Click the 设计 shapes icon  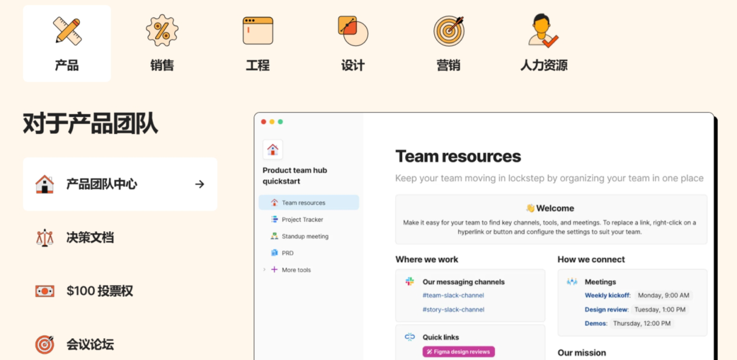(x=353, y=30)
